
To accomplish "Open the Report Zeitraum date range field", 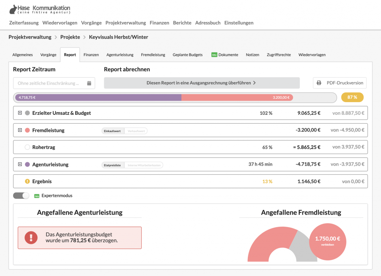I will point(54,83).
